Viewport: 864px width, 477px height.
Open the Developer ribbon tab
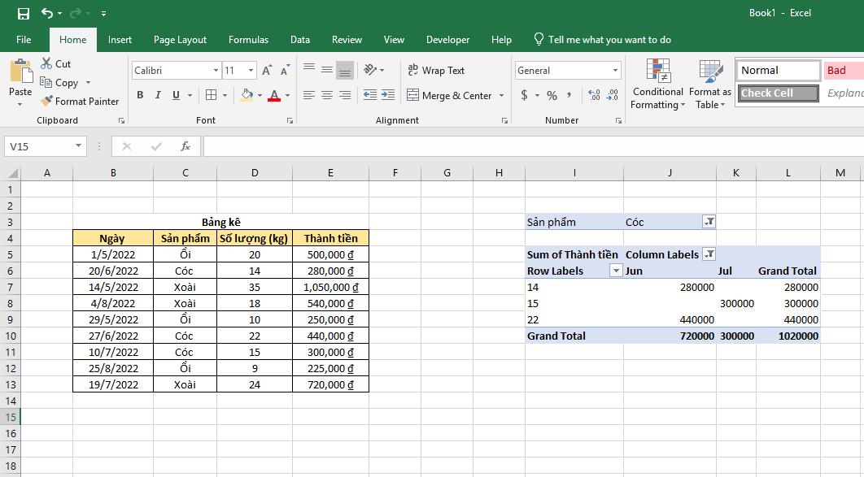(448, 39)
